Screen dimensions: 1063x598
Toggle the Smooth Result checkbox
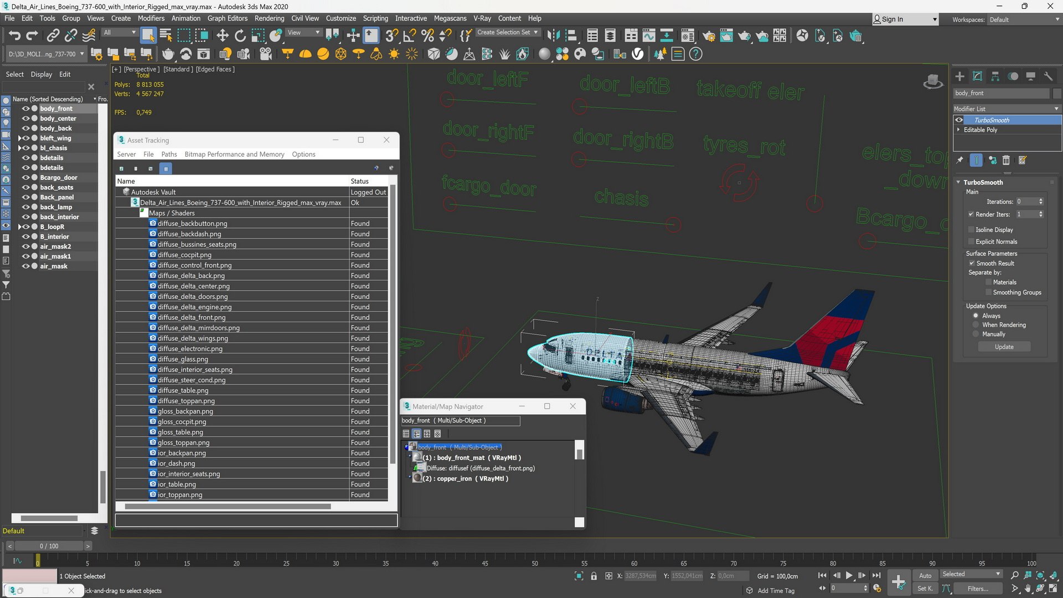pos(971,263)
